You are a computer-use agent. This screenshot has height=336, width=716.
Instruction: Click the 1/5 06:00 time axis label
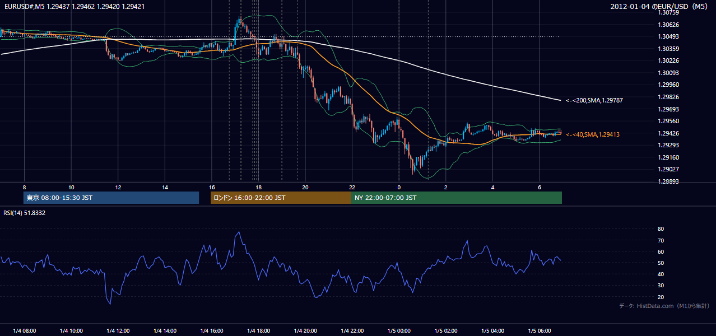tap(539, 331)
